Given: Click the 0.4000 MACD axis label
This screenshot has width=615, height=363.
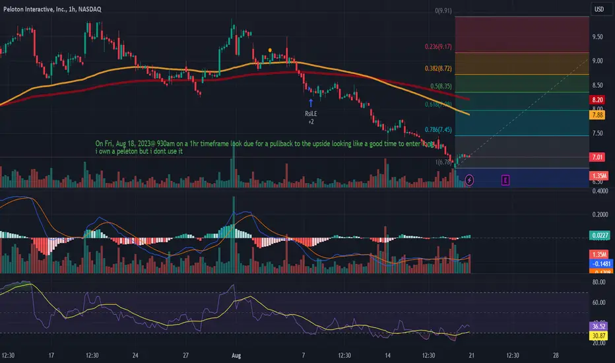Looking at the screenshot, I should coord(600,191).
